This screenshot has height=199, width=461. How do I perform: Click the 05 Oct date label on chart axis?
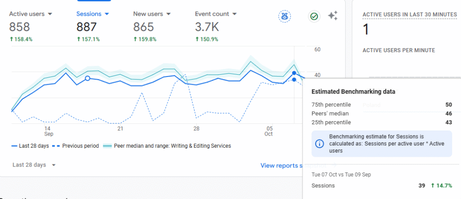[269, 131]
